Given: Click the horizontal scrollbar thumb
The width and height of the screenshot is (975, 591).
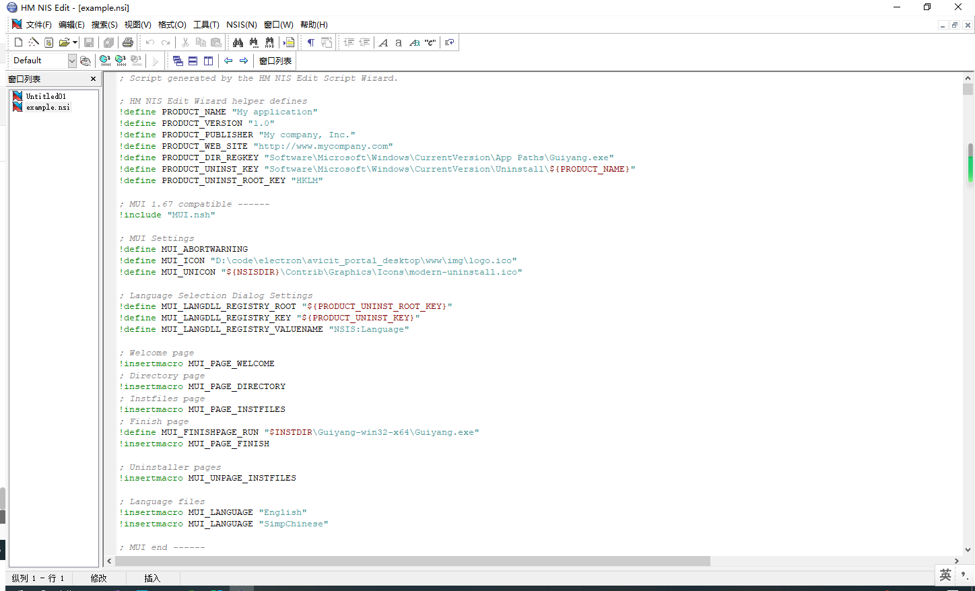Looking at the screenshot, I should click(x=413, y=561).
